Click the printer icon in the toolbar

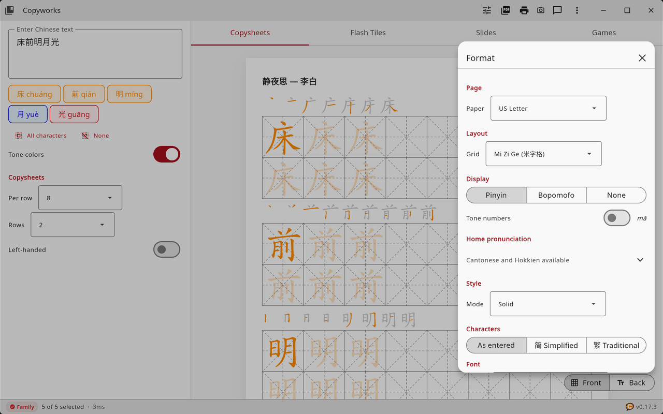click(524, 10)
